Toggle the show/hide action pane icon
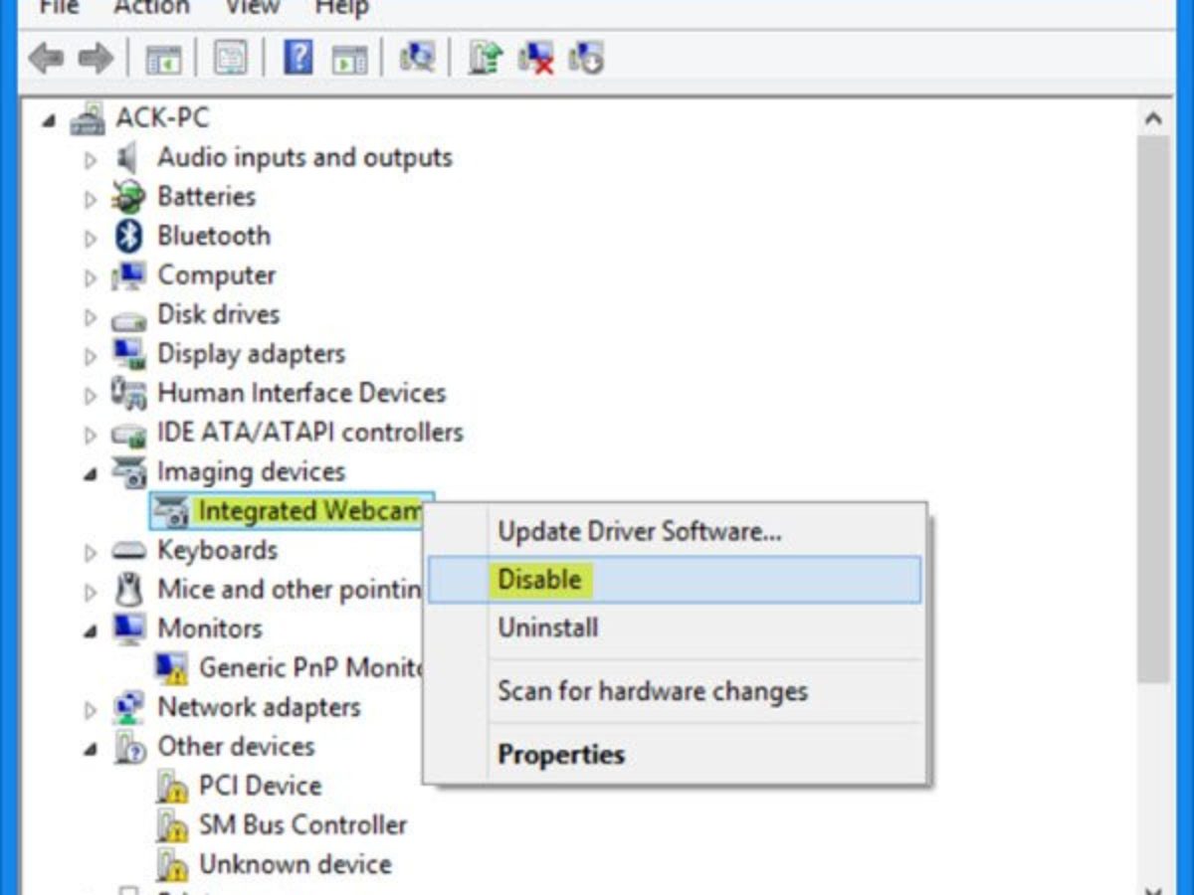The height and width of the screenshot is (895, 1194). click(x=349, y=59)
